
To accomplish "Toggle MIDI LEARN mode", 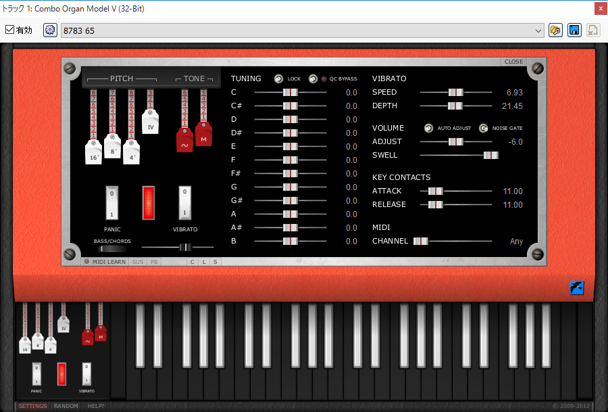I will pos(105,262).
